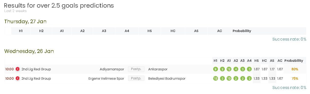Click green A1 badge showing 12
Image resolution: width=310 pixels, height=94 pixels.
coord(229,69)
